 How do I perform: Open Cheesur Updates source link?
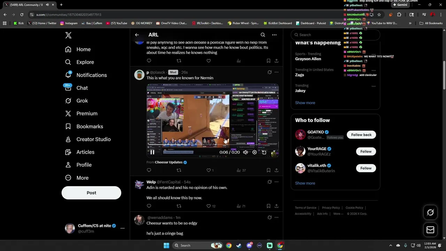coord(169,162)
